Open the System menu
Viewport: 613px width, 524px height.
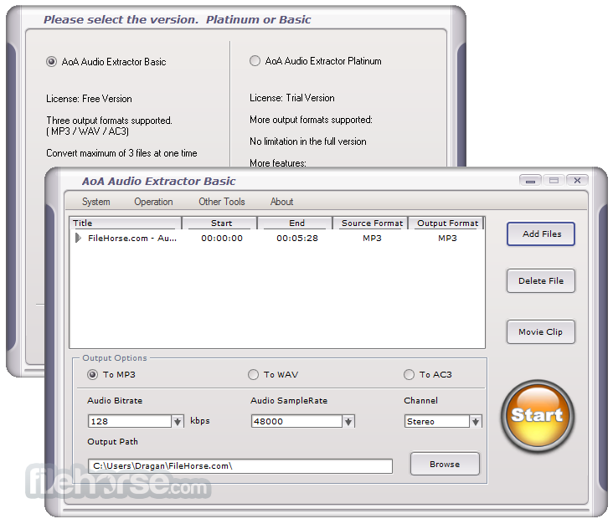(x=95, y=202)
